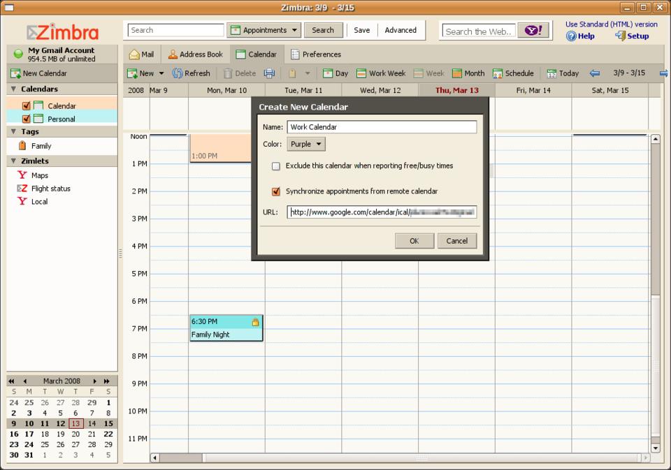Viewport: 671px width, 470px height.
Task: Enable exclude from free/busy times checkbox
Action: (276, 166)
